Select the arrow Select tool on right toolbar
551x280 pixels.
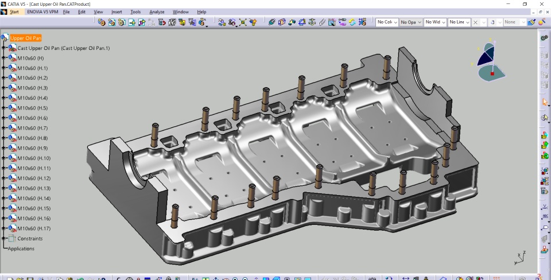(545, 102)
